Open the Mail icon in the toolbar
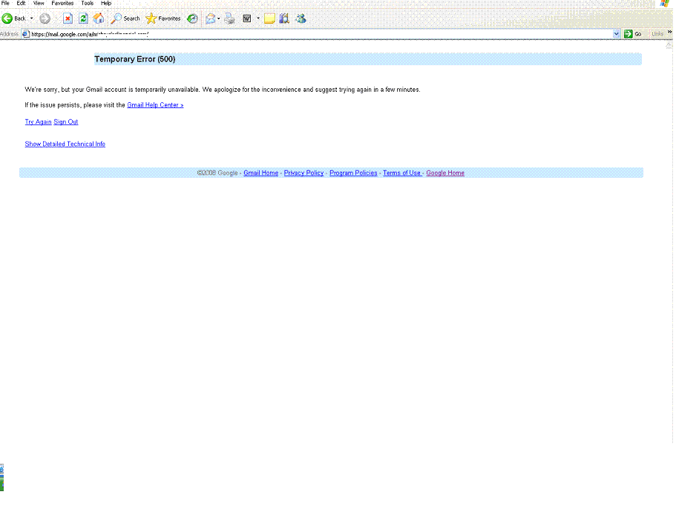676x506 pixels. [x=211, y=19]
